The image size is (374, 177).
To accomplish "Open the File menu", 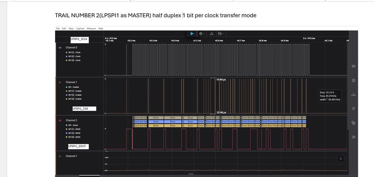I will tap(58, 28).
